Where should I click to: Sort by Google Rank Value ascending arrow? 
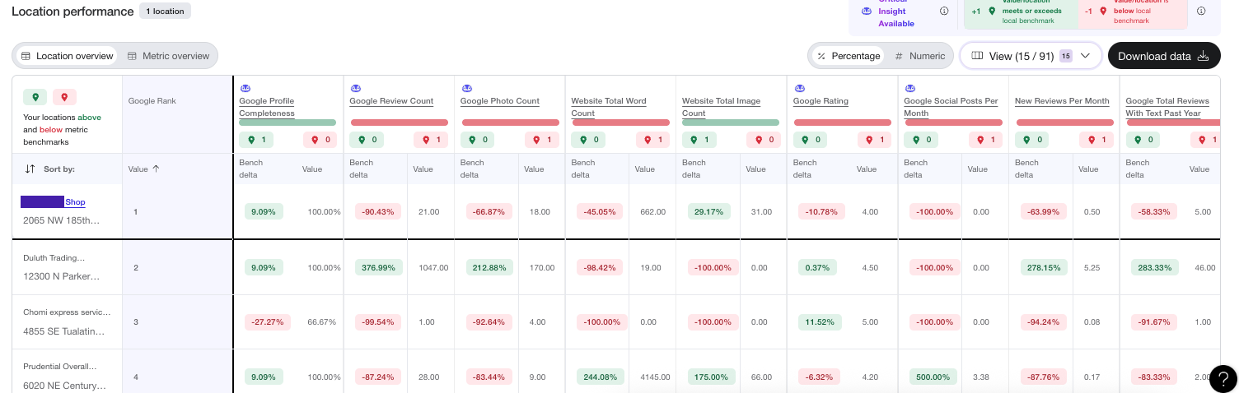[x=156, y=169]
